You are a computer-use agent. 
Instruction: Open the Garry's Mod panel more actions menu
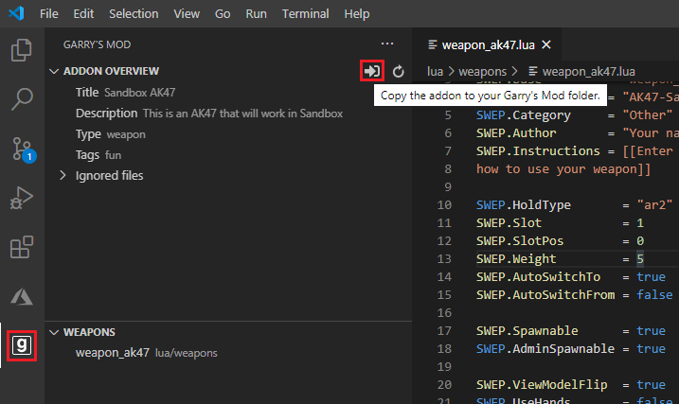(x=387, y=44)
